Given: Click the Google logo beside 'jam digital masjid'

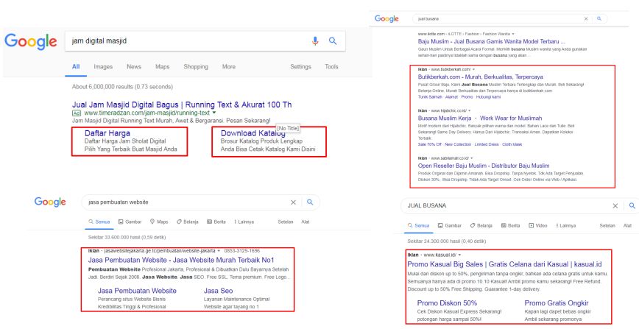Looking at the screenshot, I should coord(31,41).
